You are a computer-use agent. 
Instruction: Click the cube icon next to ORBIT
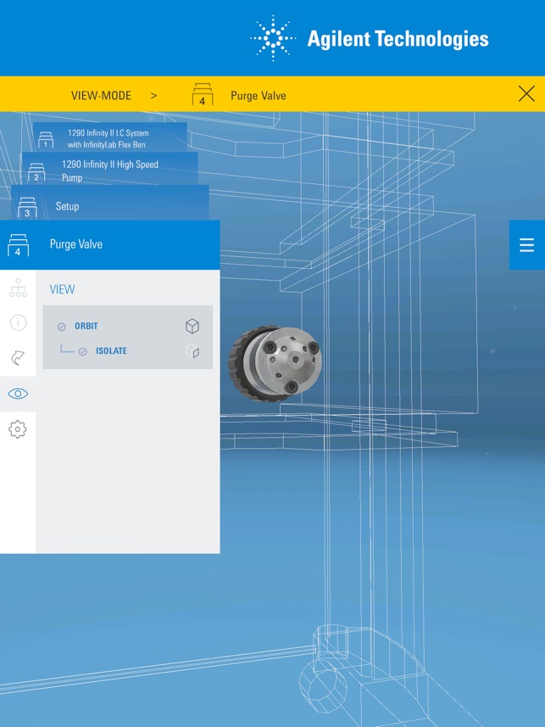pos(192,327)
